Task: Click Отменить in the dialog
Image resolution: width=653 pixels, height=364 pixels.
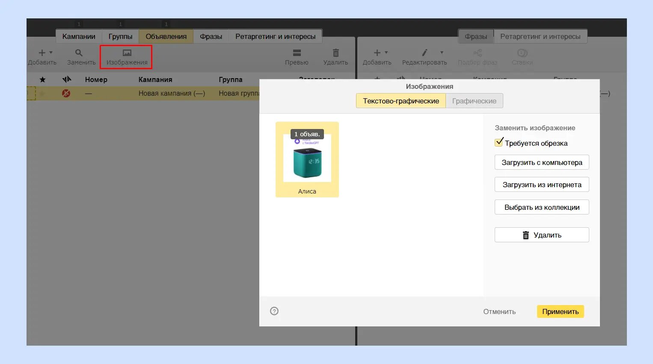Action: coord(499,311)
